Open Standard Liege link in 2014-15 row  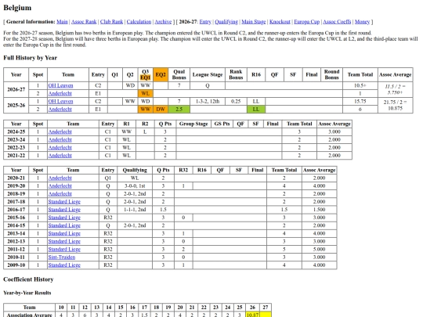64,225
